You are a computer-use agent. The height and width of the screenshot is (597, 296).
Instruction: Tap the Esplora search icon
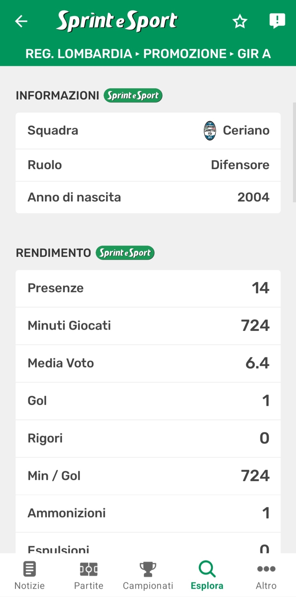pos(207,569)
